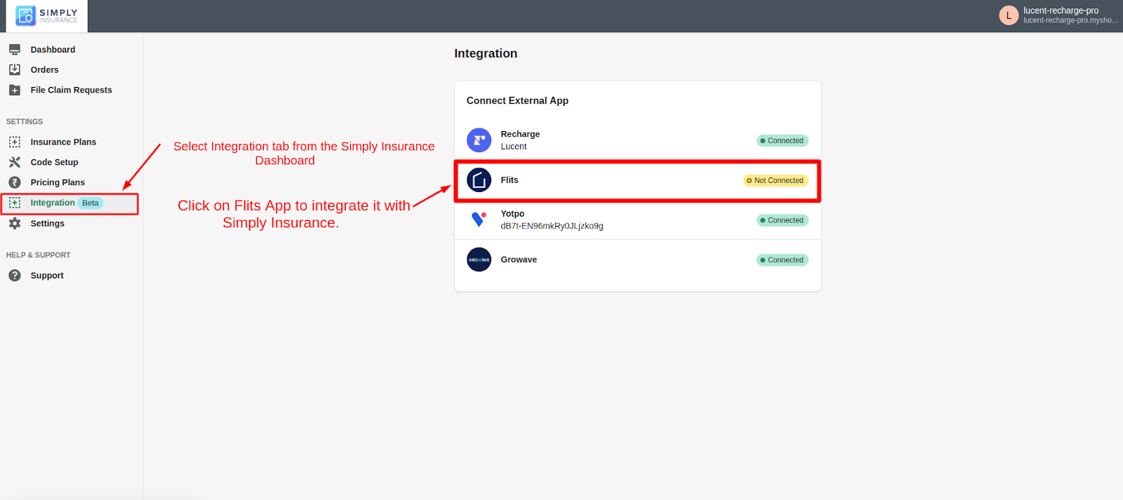Viewport: 1123px width, 500px height.
Task: Select the Integration tab label
Action: point(53,203)
